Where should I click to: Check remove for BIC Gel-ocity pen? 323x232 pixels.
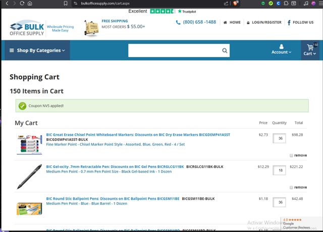[291, 187]
